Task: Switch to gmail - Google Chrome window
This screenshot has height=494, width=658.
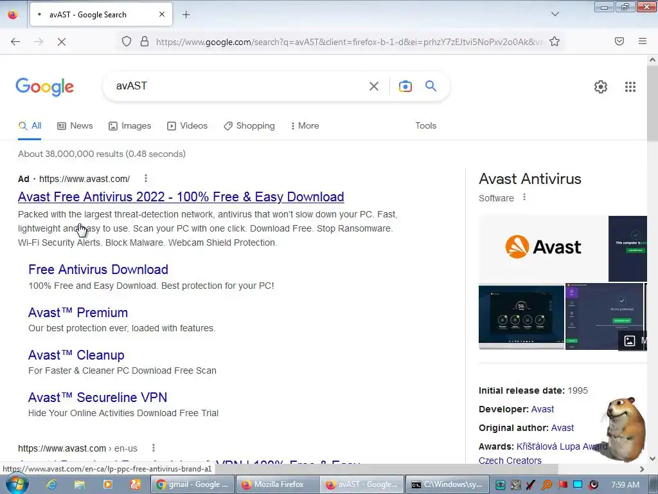Action: click(192, 484)
